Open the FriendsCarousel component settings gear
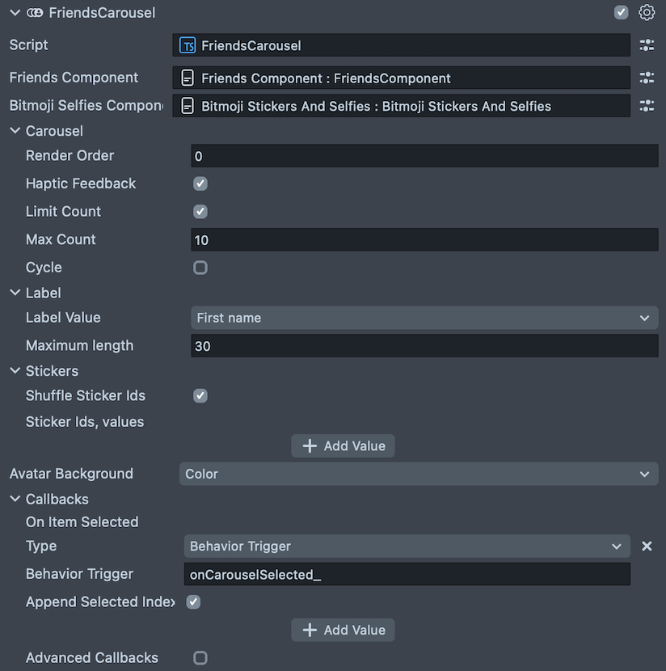The image size is (666, 671). coord(646,12)
